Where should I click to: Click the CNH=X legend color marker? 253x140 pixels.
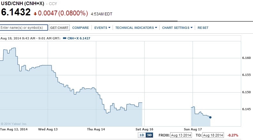pos(65,39)
